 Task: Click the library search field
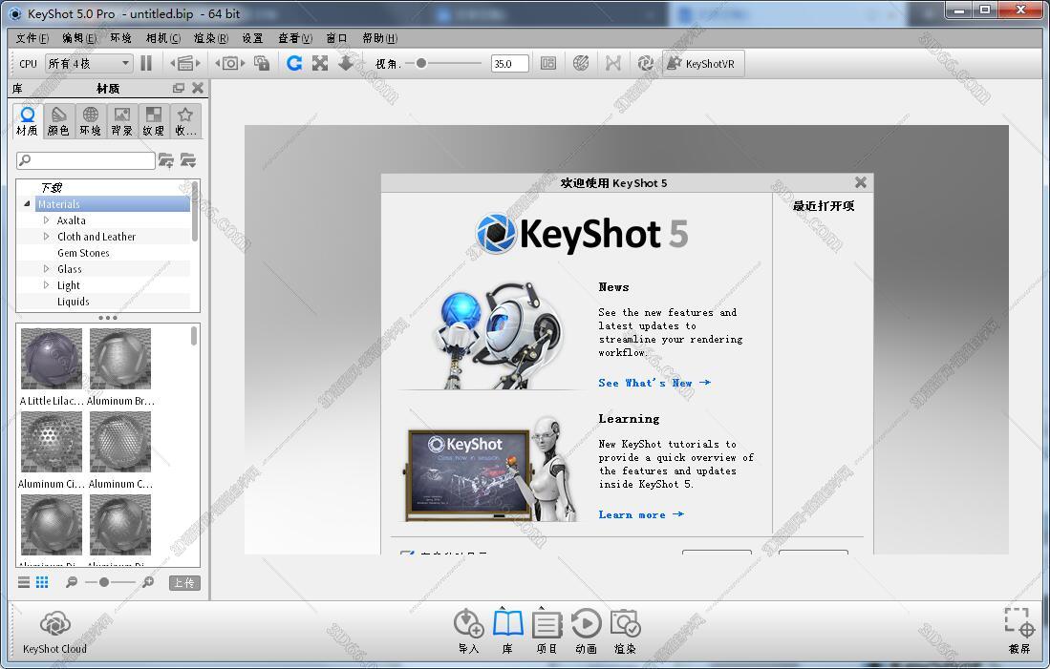[86, 160]
